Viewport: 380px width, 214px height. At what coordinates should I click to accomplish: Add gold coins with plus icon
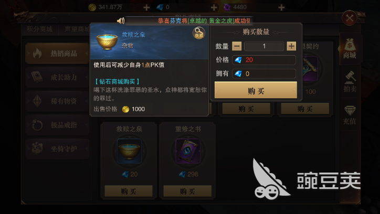(x=146, y=7)
